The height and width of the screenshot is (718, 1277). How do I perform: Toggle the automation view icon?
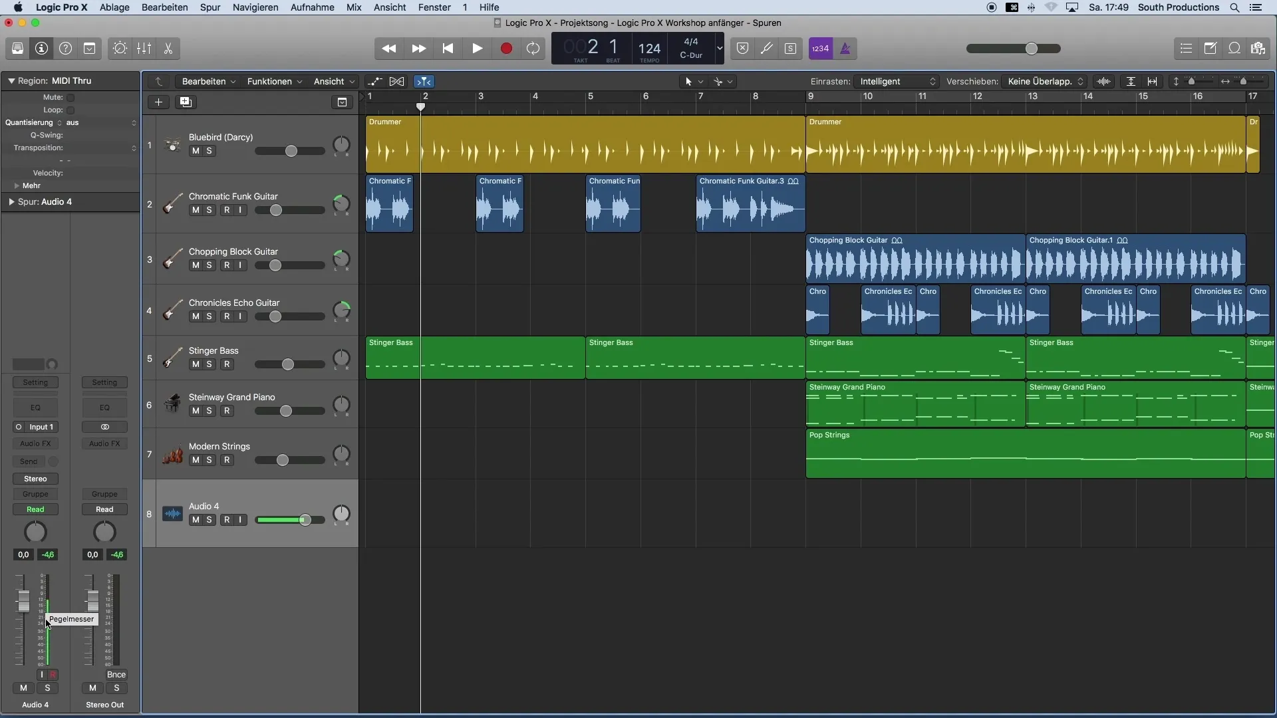coord(374,82)
